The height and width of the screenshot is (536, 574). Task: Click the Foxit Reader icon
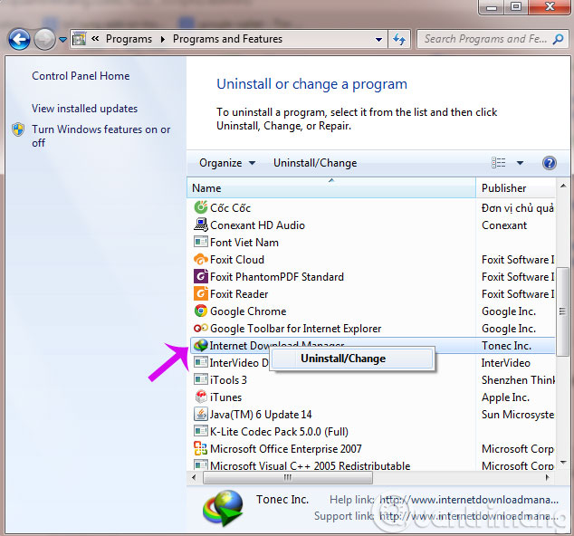click(x=201, y=293)
